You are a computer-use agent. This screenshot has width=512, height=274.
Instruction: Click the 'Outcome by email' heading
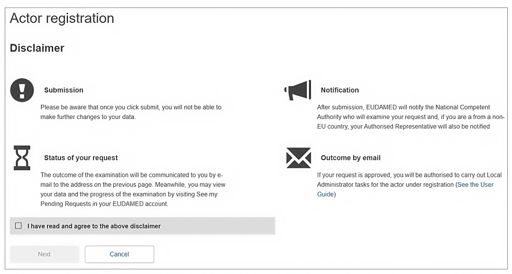click(350, 158)
